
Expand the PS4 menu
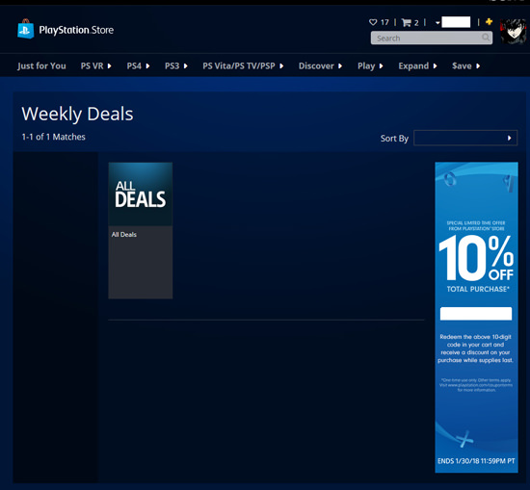coord(138,65)
